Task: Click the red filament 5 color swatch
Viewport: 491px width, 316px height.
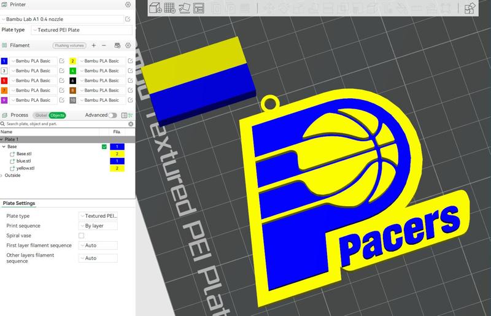Action: click(x=4, y=80)
